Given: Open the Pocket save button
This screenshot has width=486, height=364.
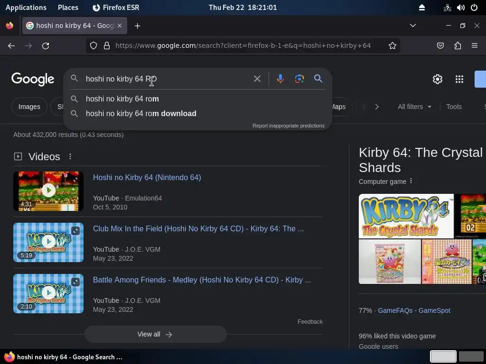Looking at the screenshot, I should [440, 46].
